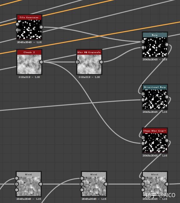The width and height of the screenshot is (180, 203).
Task: Select the leftmost Blend node title
Action: [x=29, y=174]
